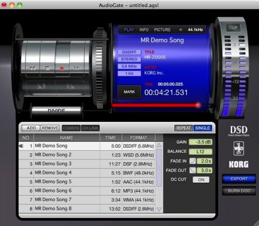Click the REMOVE song button

click(50, 128)
